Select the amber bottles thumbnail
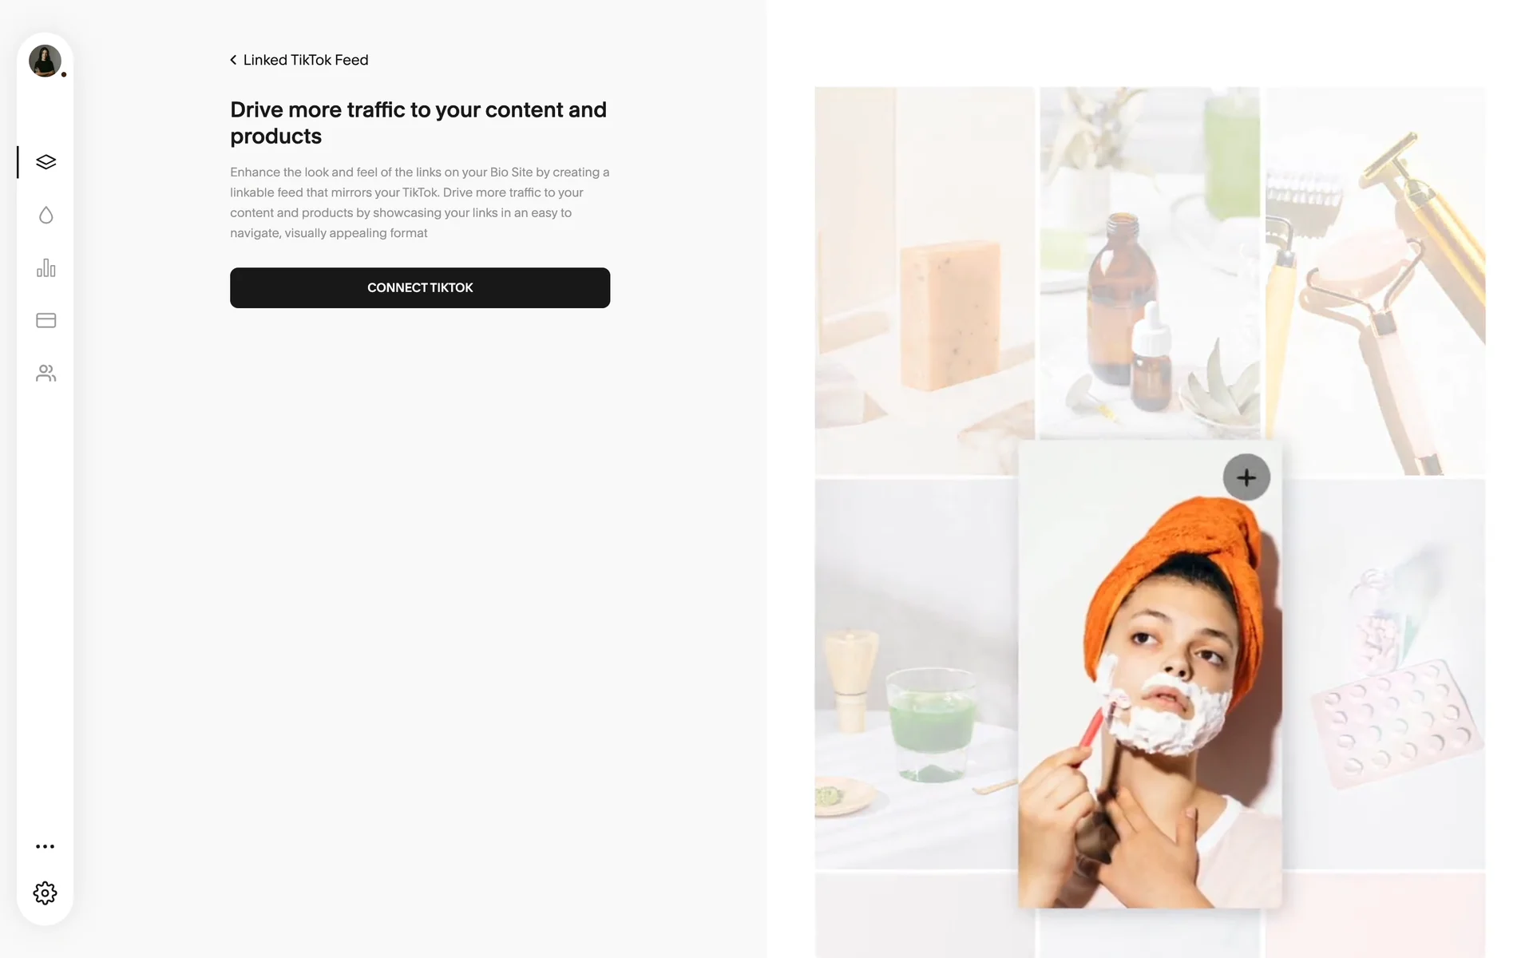Viewport: 1533px width, 958px height. coord(1150,263)
